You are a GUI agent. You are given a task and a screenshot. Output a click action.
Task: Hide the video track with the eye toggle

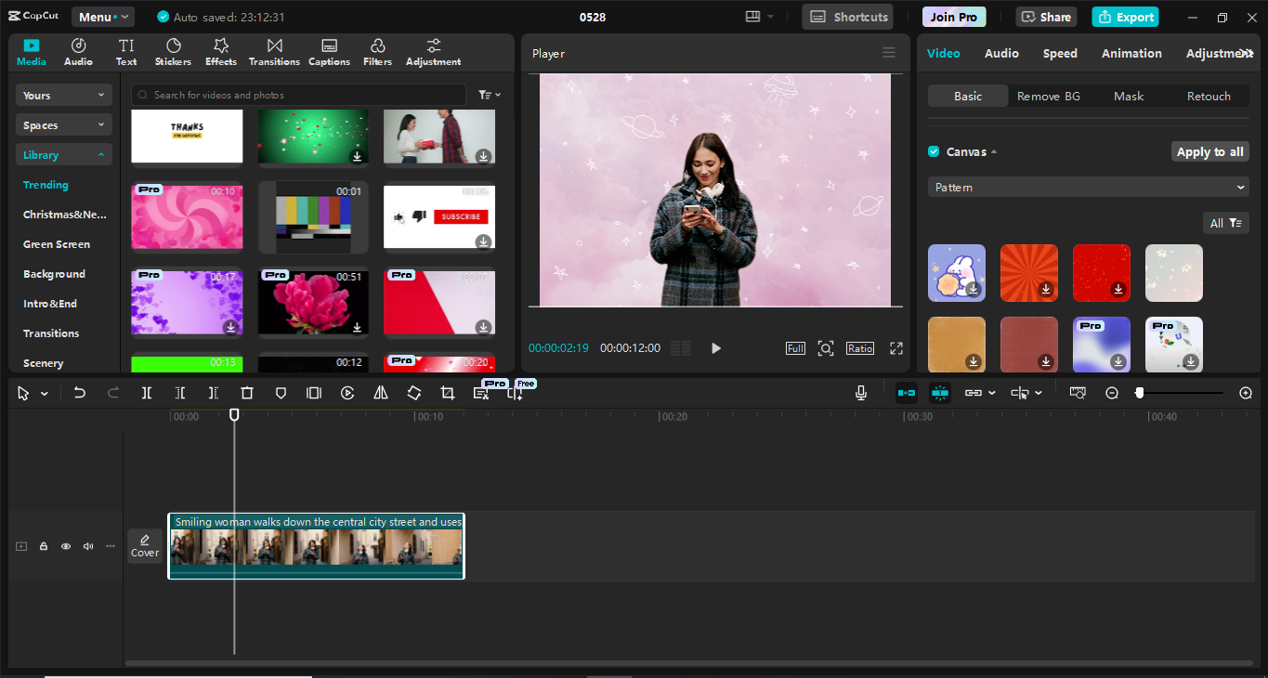coord(65,546)
